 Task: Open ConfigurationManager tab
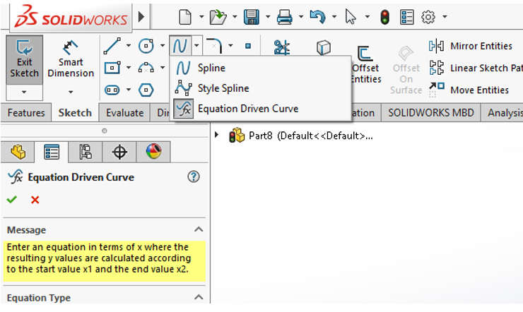86,152
